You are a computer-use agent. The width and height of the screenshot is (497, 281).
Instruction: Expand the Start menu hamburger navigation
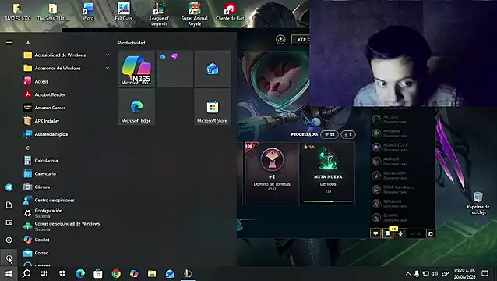pyautogui.click(x=9, y=42)
